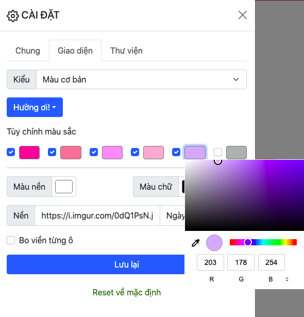Click the Nền image URL input field
Image resolution: width=304 pixels, height=317 pixels.
(97, 215)
